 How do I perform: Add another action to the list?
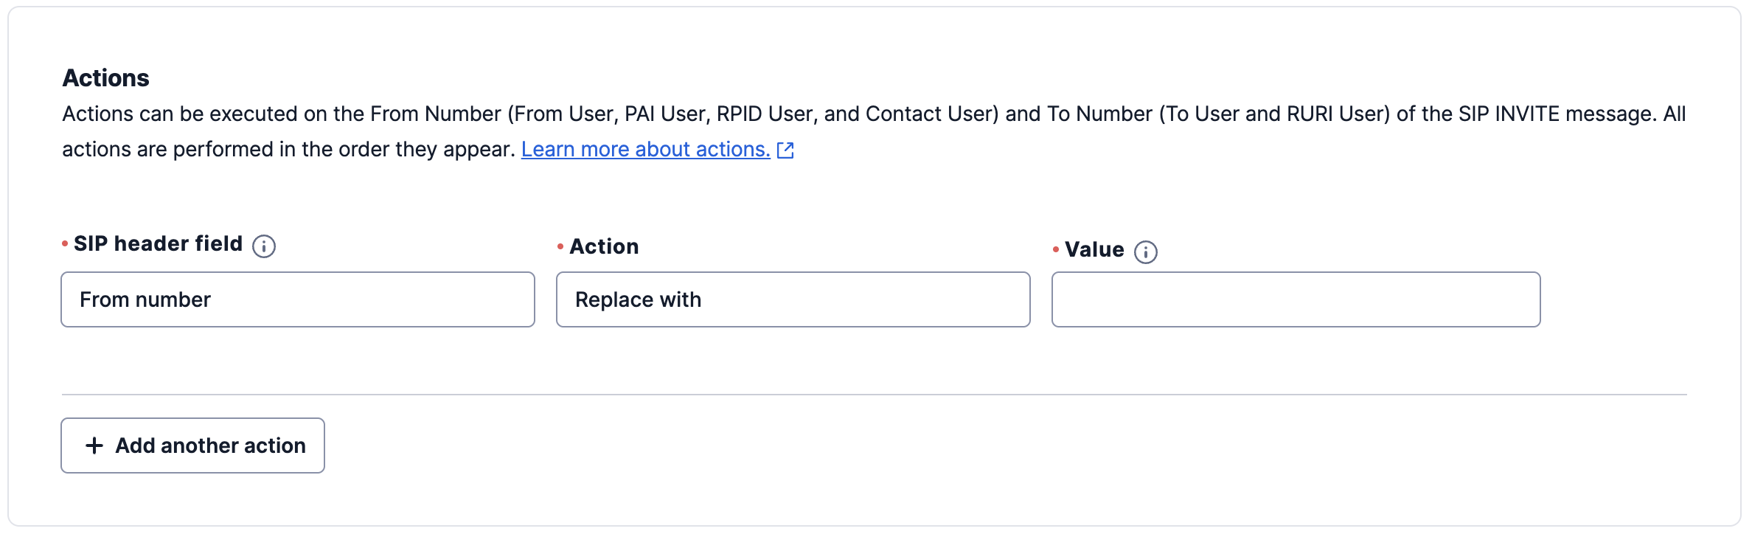coord(193,445)
